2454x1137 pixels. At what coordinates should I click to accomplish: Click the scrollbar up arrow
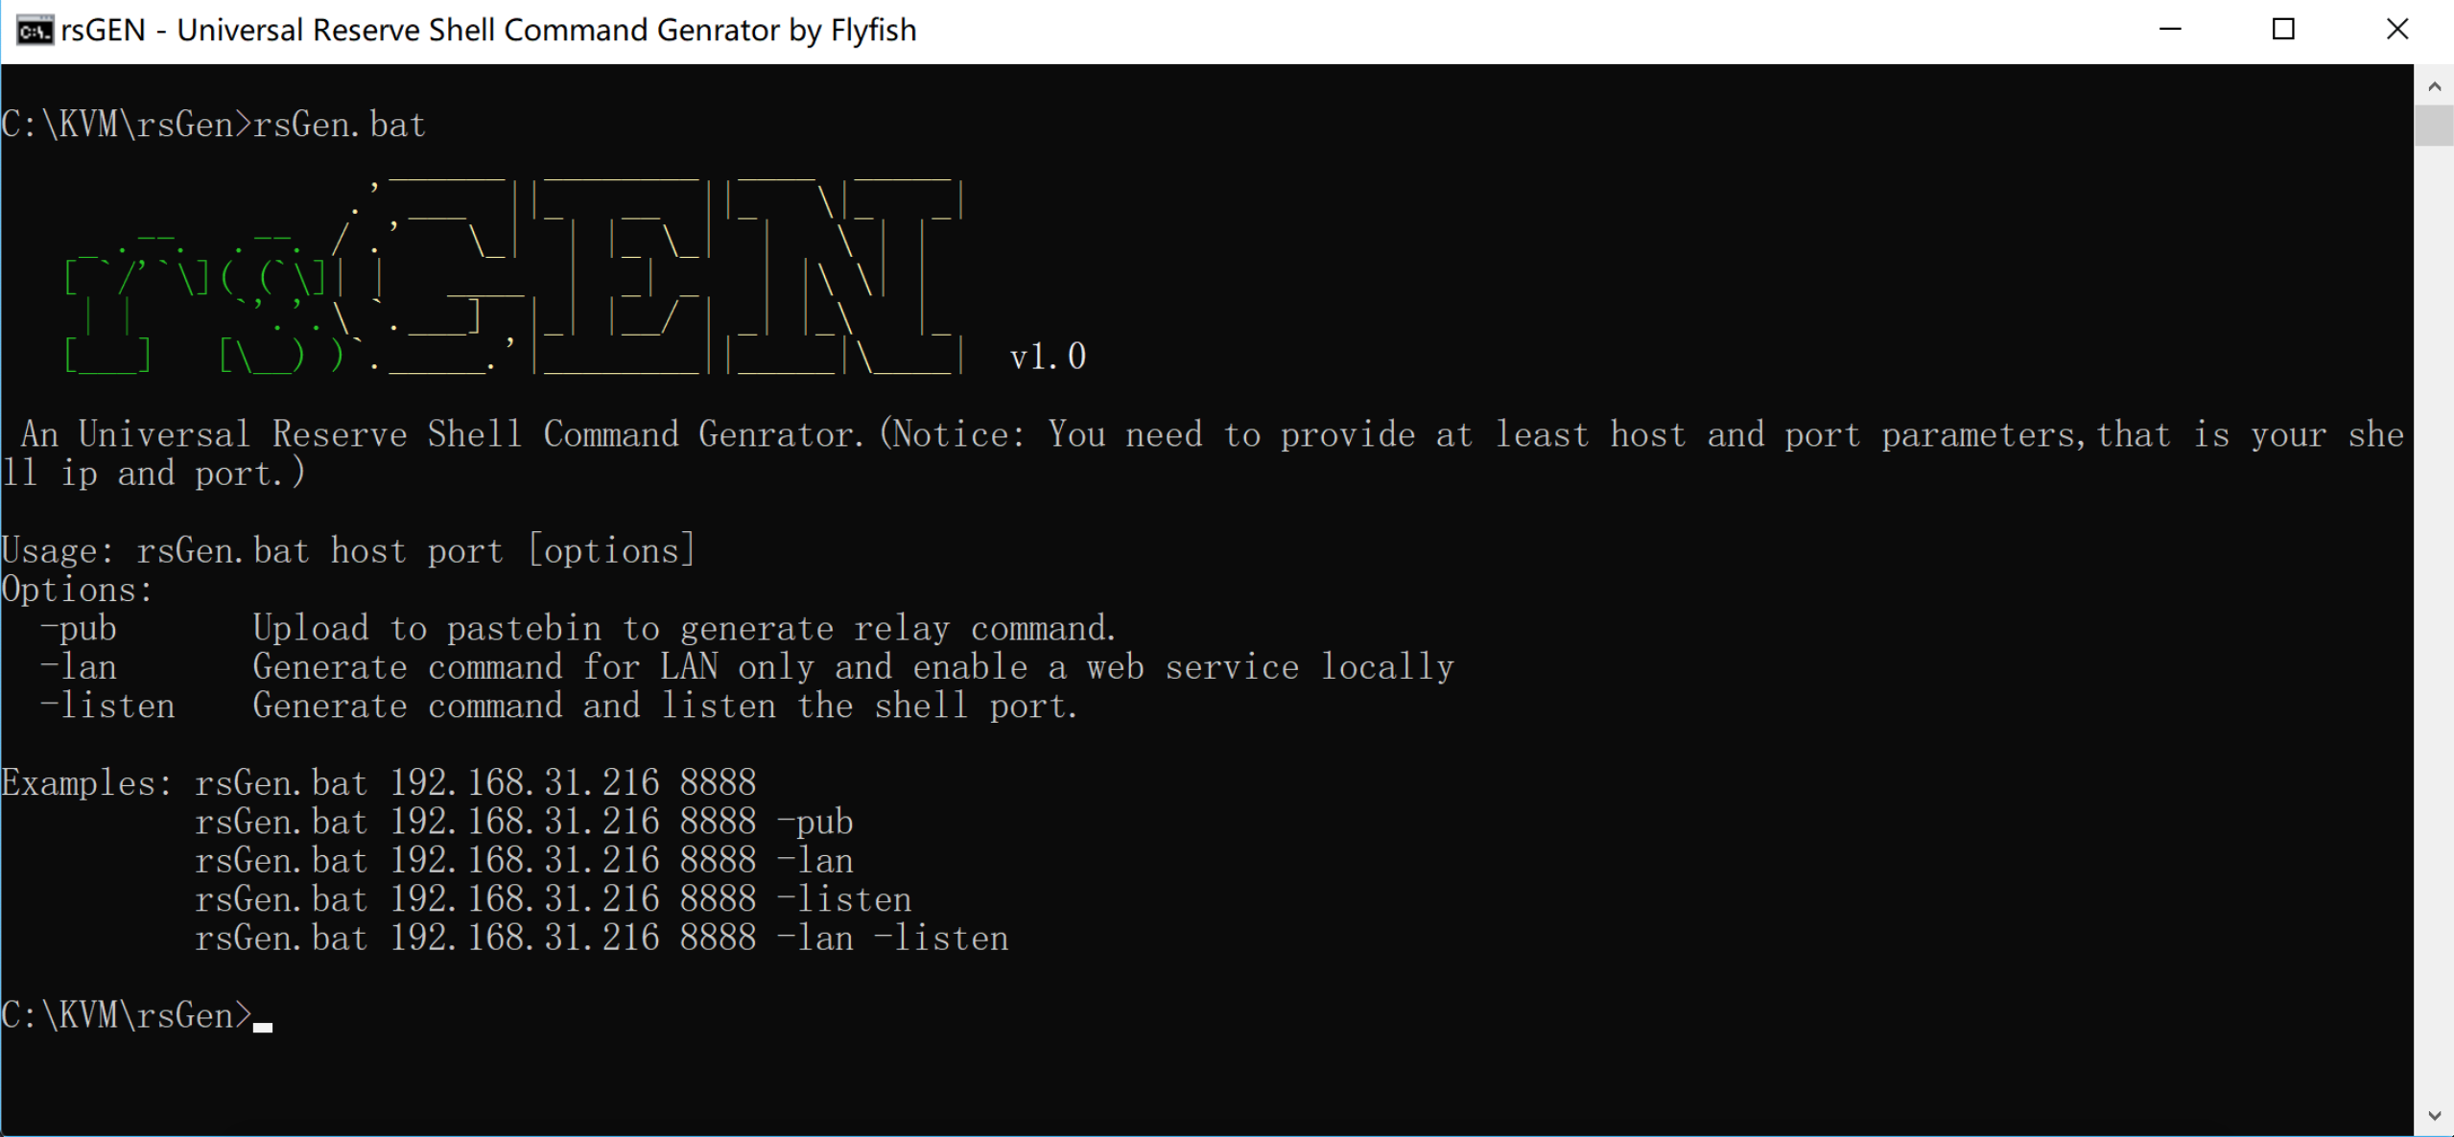point(2435,84)
